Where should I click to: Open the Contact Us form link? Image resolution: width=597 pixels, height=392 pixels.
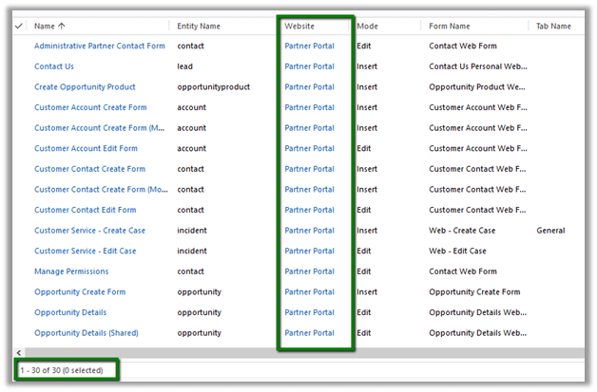click(54, 66)
